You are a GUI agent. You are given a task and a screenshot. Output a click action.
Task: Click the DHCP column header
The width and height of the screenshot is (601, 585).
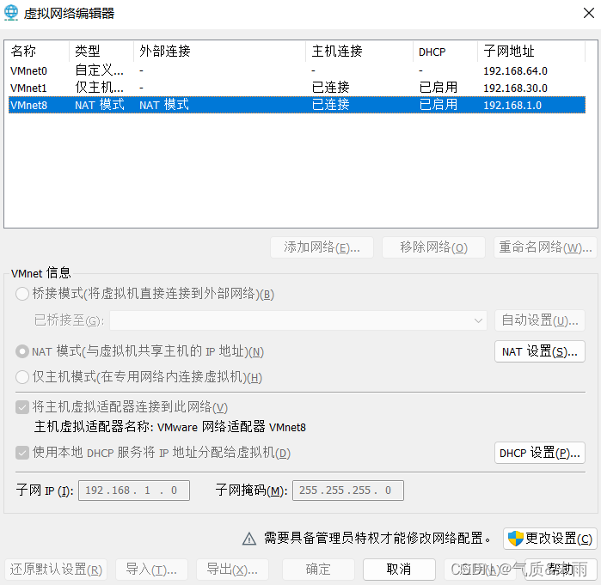[445, 52]
